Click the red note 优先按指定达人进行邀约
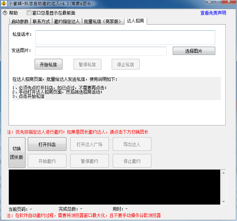Viewport: 237px width, 221px height. coord(77,132)
